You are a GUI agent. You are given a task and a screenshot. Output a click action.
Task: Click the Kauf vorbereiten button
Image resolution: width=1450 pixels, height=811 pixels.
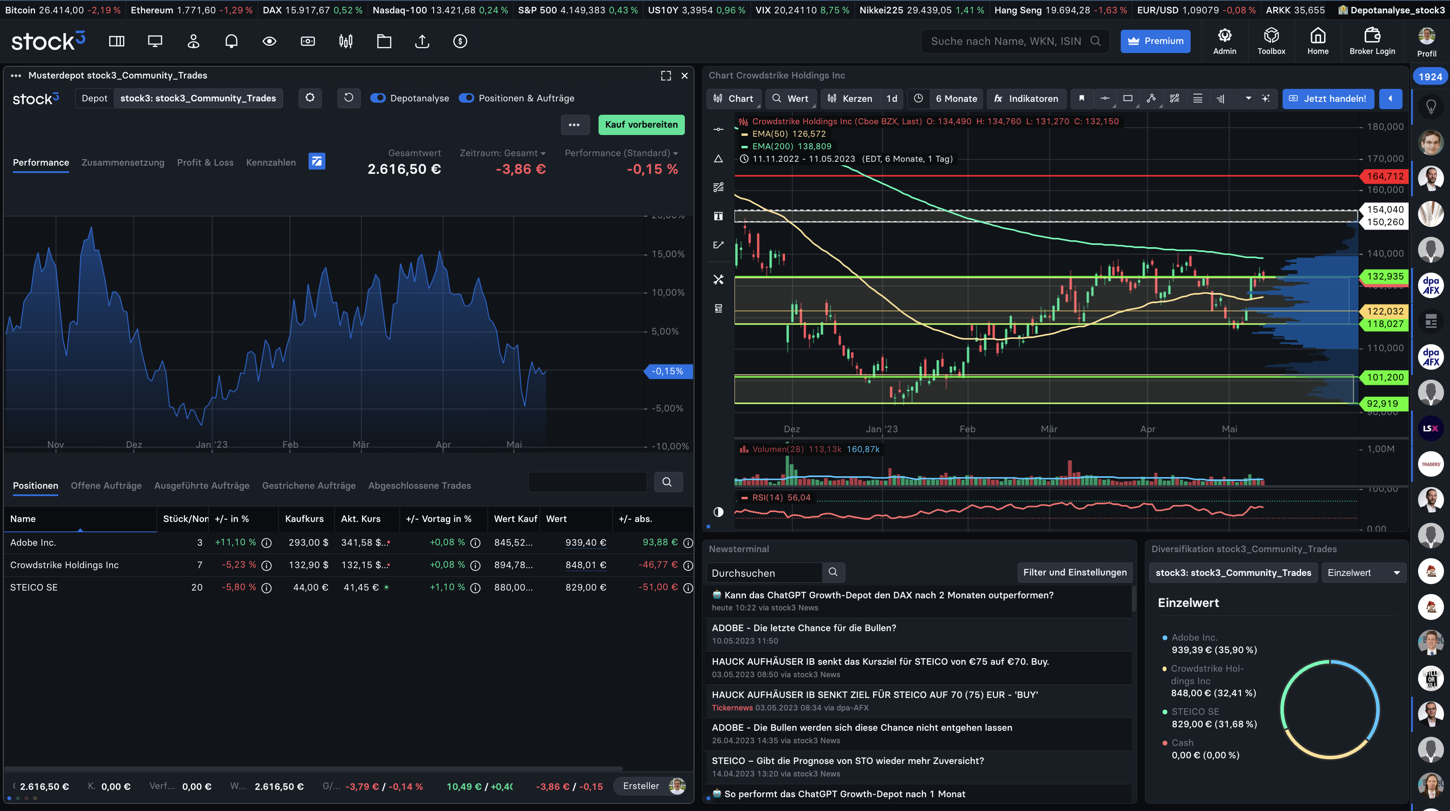pos(641,125)
